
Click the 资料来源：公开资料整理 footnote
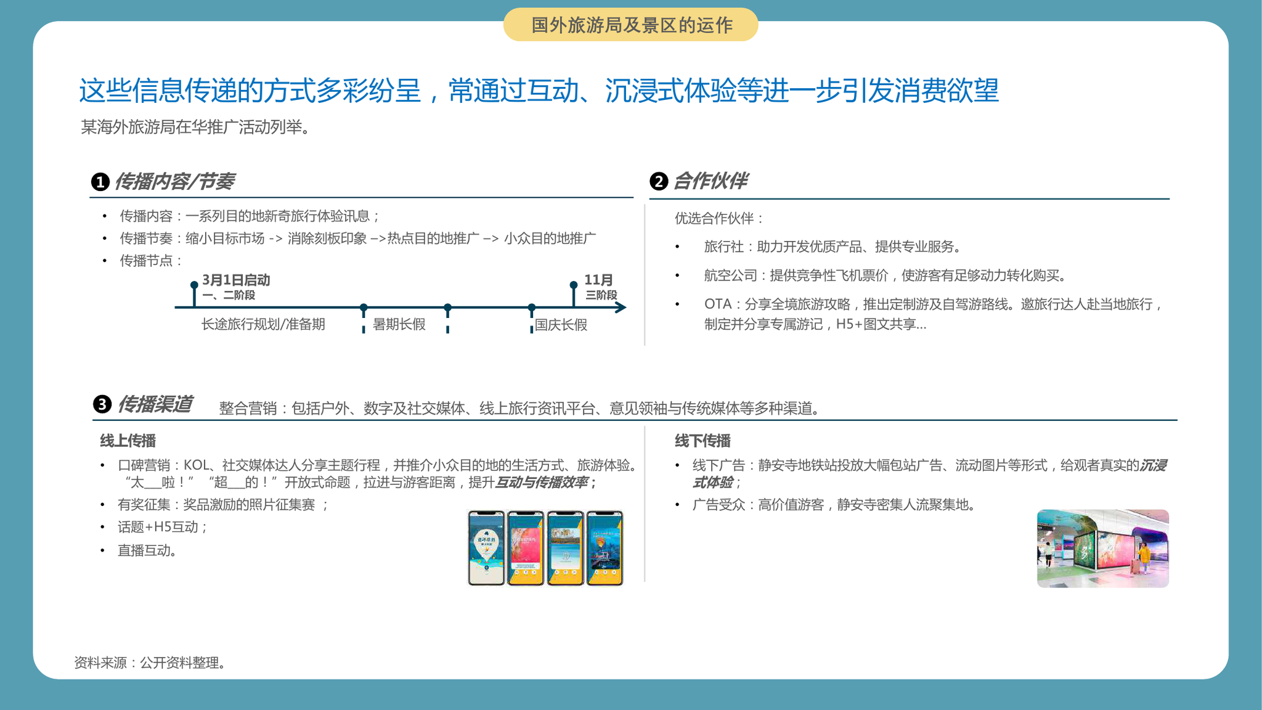[152, 663]
